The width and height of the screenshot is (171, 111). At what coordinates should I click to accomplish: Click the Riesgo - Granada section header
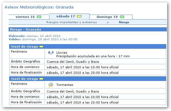(x=25, y=29)
